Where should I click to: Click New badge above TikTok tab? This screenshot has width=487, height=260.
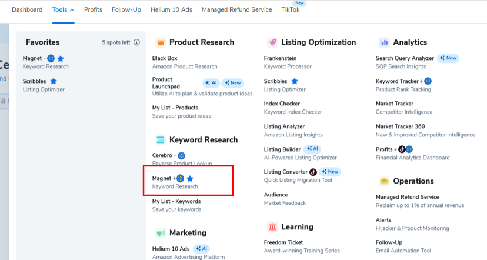pyautogui.click(x=300, y=3)
